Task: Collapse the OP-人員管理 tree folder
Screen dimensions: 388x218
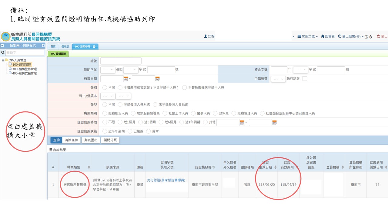Action: point(3,60)
